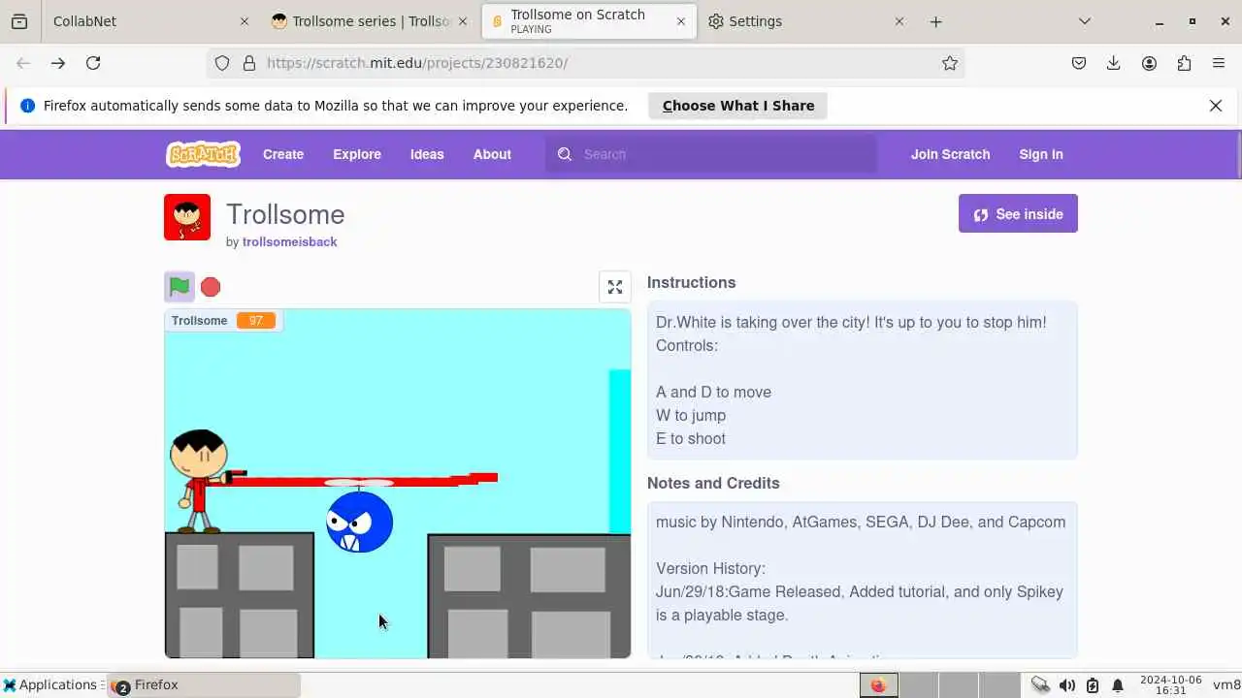
Task: Open Firefox application hamburger menu
Action: tap(1219, 63)
